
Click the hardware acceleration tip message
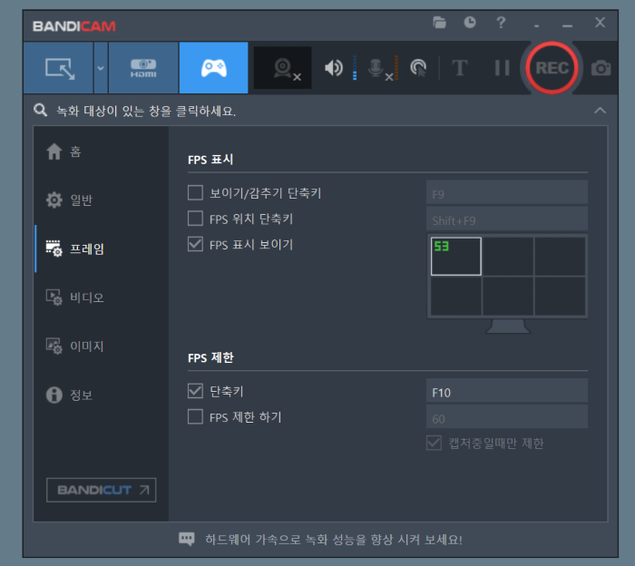333,540
